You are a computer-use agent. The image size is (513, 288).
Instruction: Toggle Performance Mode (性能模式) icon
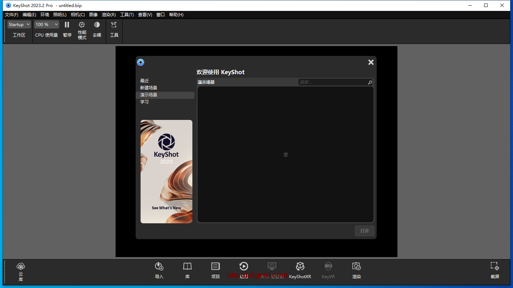[82, 25]
